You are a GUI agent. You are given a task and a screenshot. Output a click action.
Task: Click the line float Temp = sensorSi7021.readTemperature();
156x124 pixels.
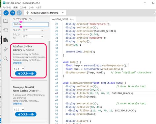tap(96, 66)
